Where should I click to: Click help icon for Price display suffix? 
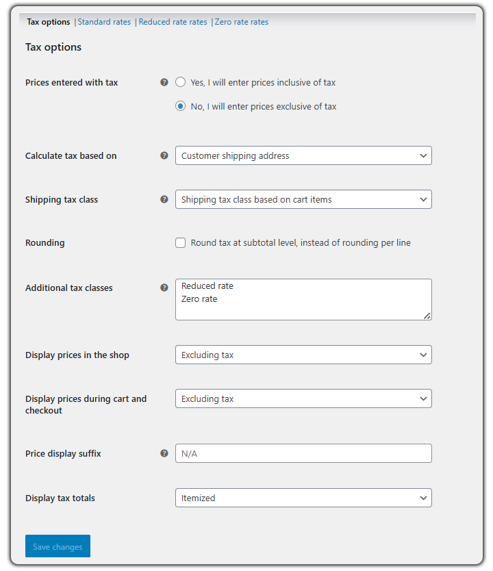164,453
